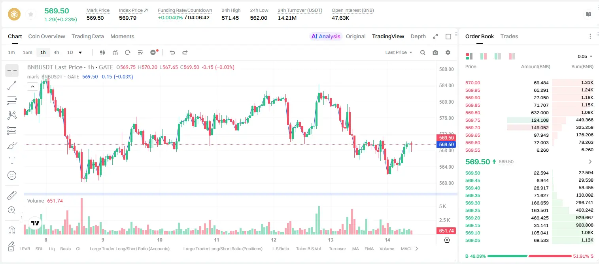
Task: Click the undo arrow in chart toolbar
Action: click(x=172, y=52)
